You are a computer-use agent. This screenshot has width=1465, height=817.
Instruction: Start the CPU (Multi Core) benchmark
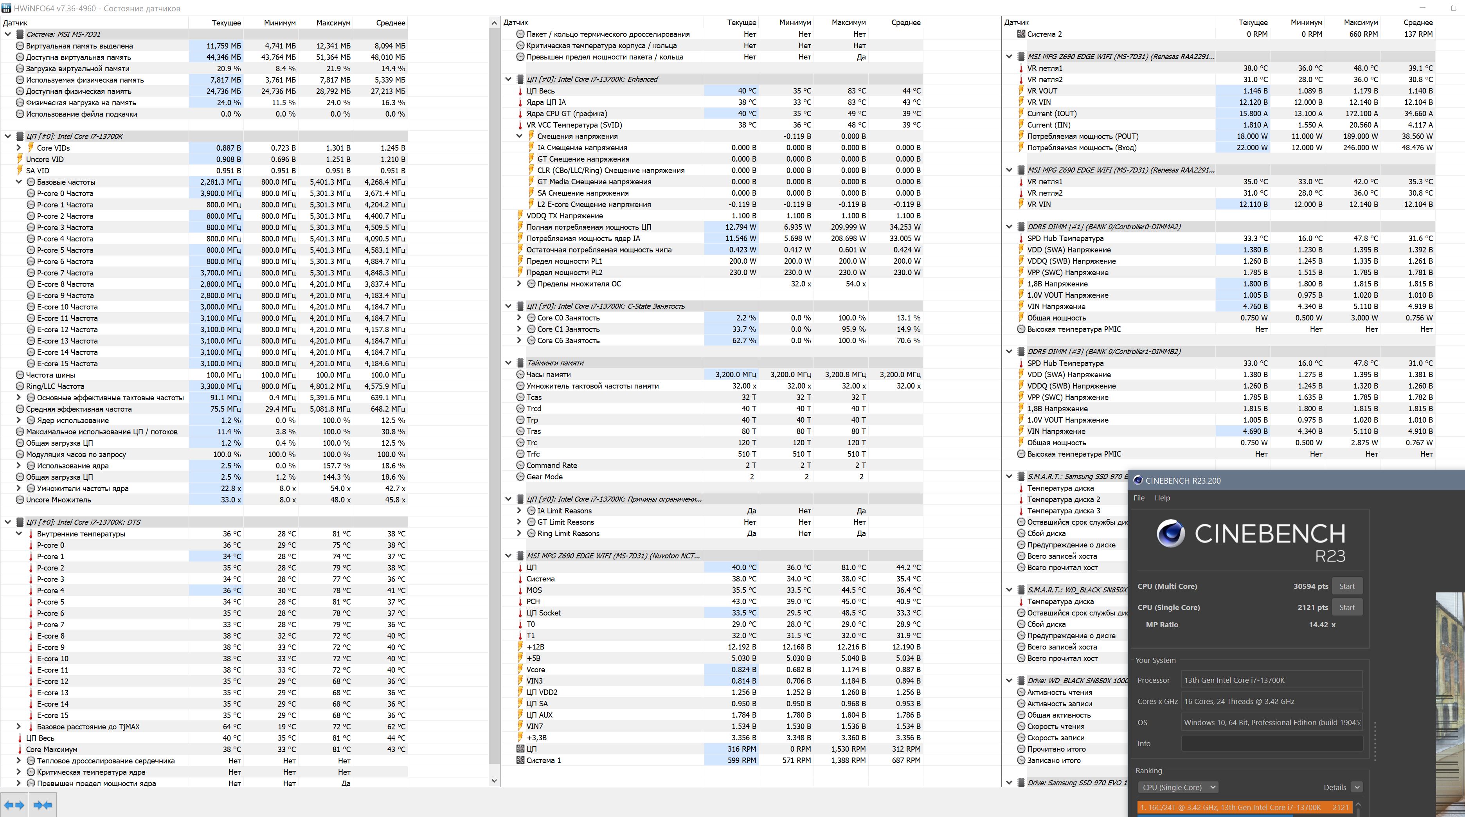coord(1347,586)
